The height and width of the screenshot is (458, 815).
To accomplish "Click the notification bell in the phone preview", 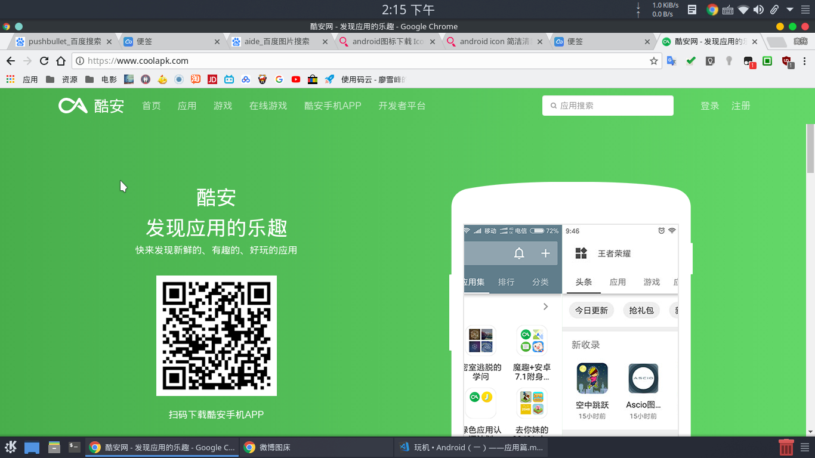I will [x=518, y=253].
